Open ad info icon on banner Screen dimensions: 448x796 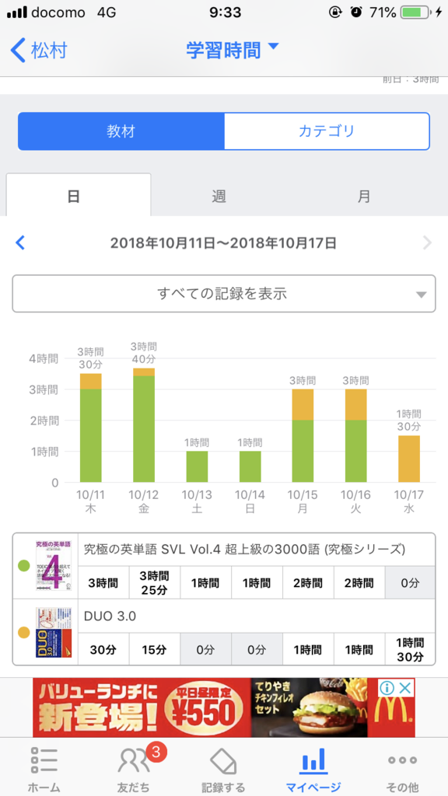tap(387, 689)
